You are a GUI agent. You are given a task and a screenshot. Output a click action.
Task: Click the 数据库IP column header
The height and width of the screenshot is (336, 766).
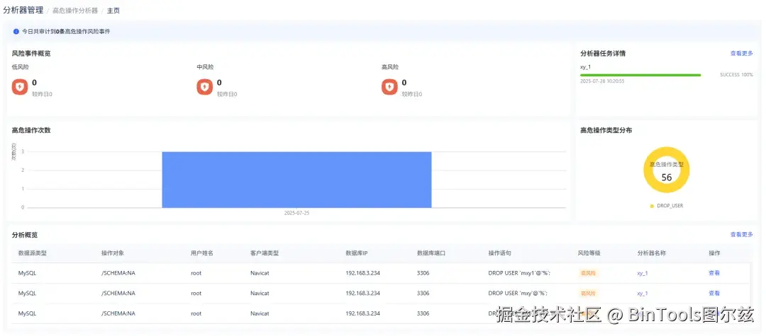point(357,253)
